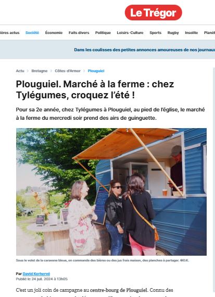Open the Planète nav item

(x=209, y=32)
